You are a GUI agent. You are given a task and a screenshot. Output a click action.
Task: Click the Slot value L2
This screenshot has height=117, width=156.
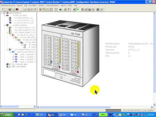129,56
